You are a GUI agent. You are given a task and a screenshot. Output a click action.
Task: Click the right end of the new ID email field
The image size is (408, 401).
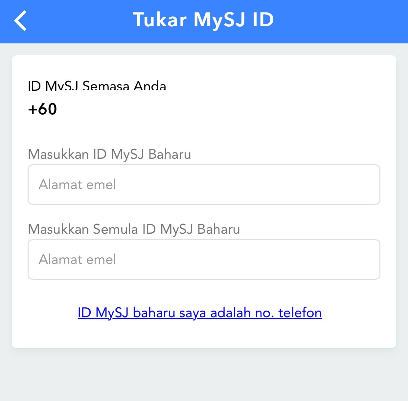pyautogui.click(x=365, y=184)
